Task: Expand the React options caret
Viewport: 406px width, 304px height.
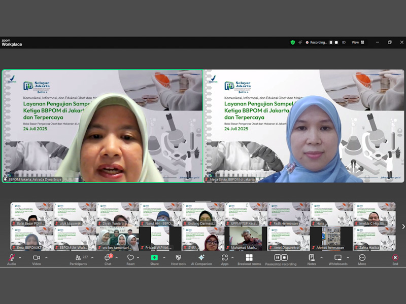Action: [138, 257]
